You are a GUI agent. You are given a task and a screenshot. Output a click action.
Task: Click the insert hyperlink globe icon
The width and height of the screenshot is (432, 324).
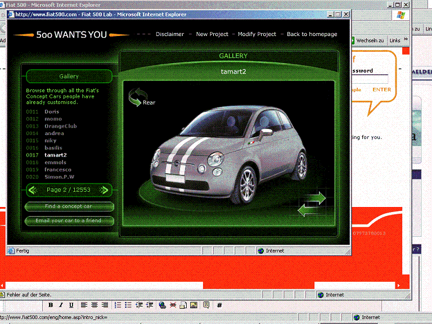click(162, 305)
